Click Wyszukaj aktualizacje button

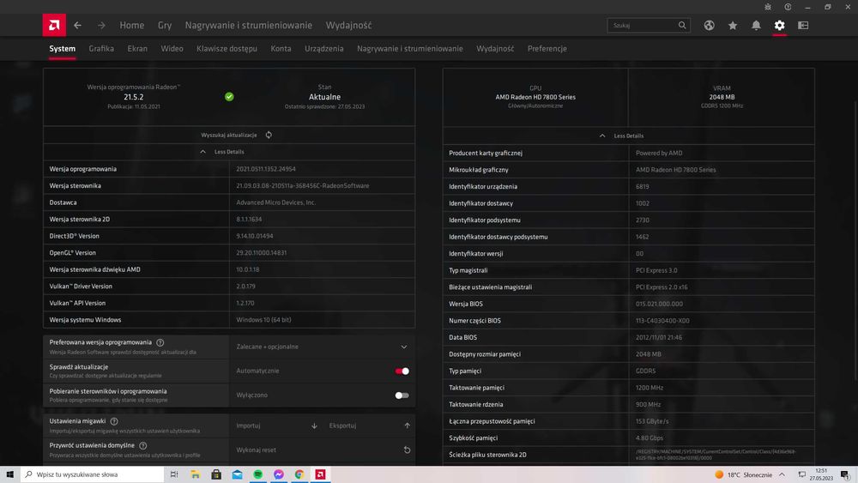click(x=229, y=135)
